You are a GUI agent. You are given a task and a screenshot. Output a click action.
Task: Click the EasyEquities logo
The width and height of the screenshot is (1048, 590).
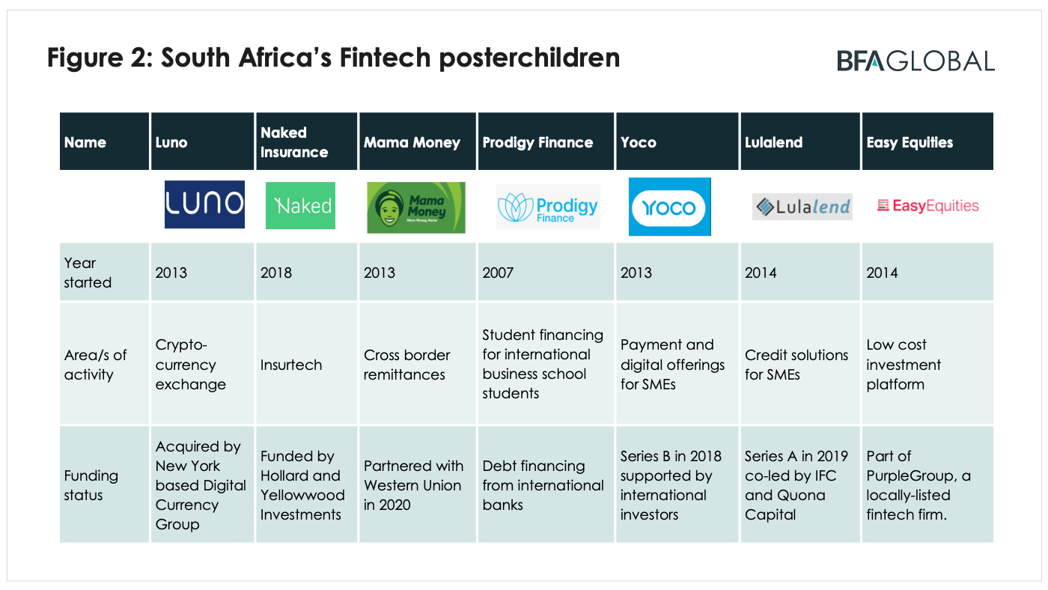click(x=927, y=206)
